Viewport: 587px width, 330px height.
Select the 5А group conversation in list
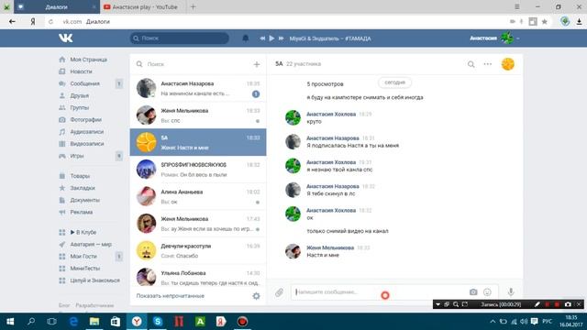pyautogui.click(x=198, y=142)
